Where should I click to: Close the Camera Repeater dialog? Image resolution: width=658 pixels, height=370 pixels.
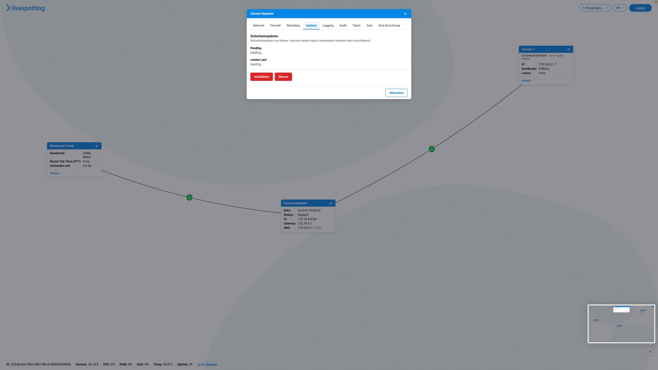point(405,14)
